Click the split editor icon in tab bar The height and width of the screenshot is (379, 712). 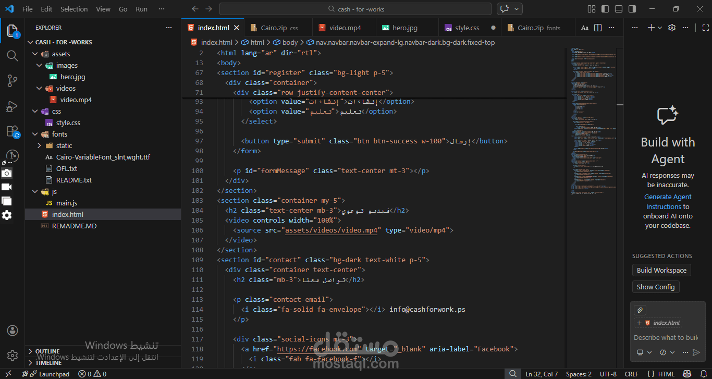tap(598, 28)
